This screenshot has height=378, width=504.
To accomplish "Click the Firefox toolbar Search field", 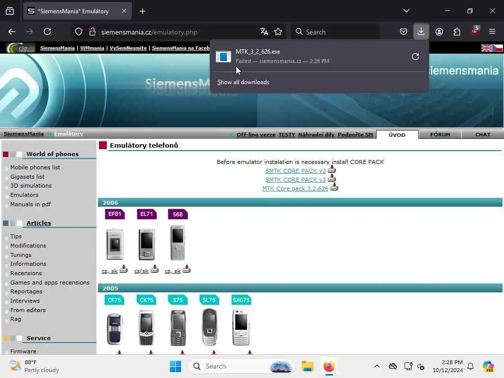I will pos(336,32).
